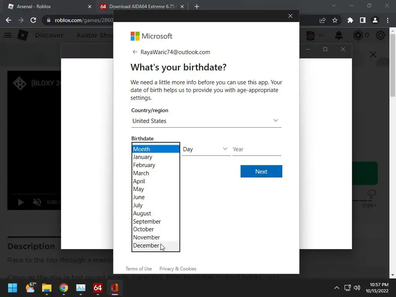The image size is (396, 297).
Task: Click the thumbs-down dislike icon
Action: click(x=371, y=194)
